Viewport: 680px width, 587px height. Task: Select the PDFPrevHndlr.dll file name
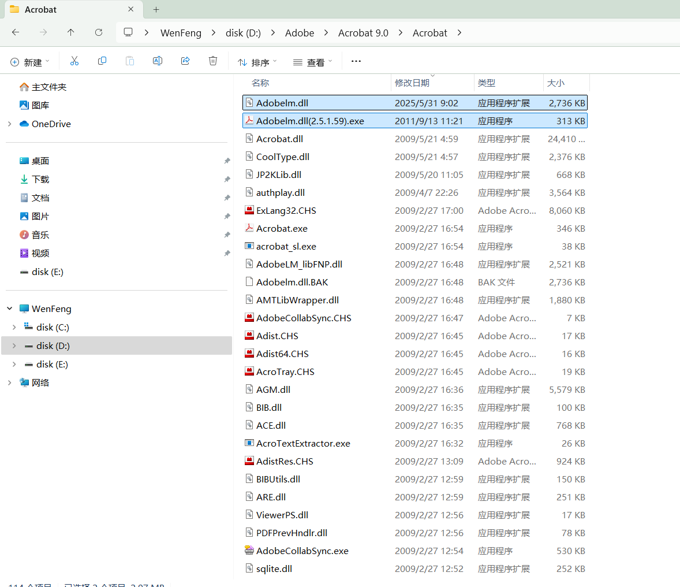point(292,533)
